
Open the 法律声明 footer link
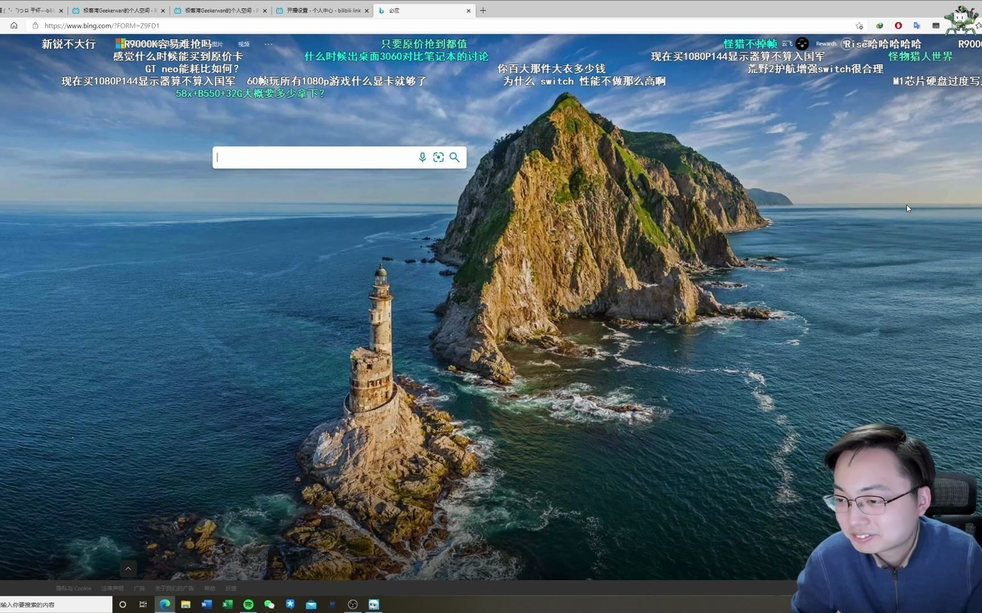click(x=112, y=589)
